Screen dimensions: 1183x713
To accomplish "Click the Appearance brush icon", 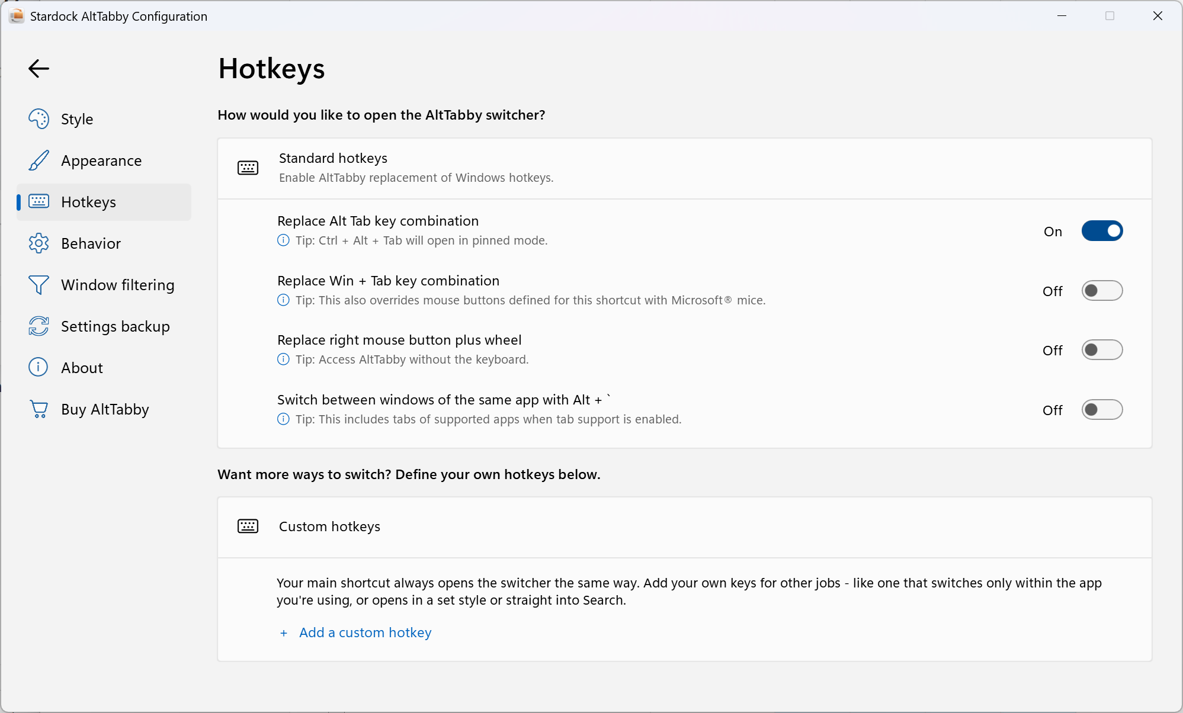I will pyautogui.click(x=39, y=160).
